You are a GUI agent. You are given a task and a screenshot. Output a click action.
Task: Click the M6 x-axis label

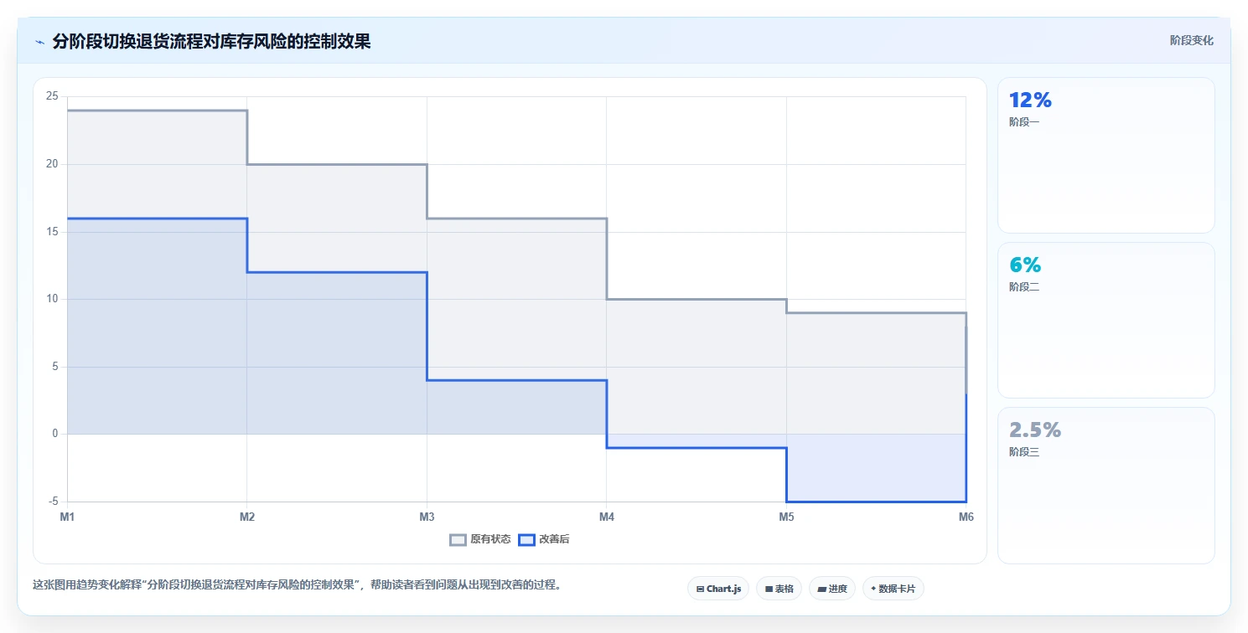966,517
